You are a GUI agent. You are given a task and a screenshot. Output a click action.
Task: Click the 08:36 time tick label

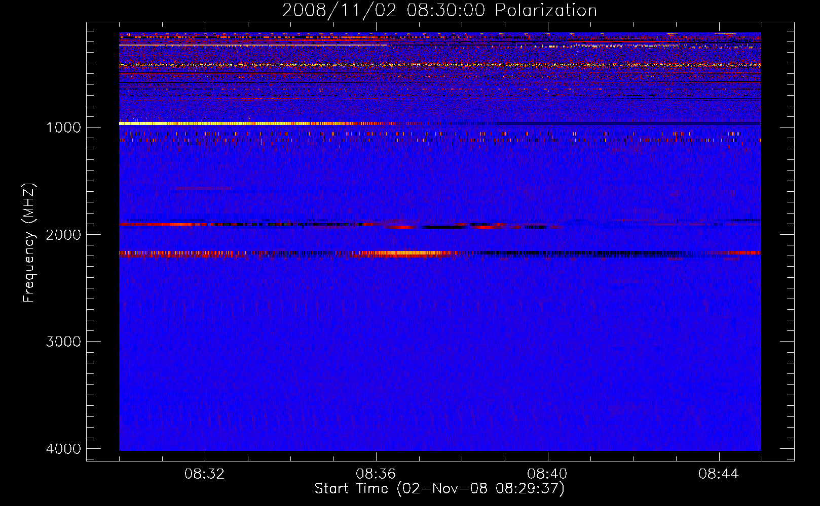click(x=376, y=474)
